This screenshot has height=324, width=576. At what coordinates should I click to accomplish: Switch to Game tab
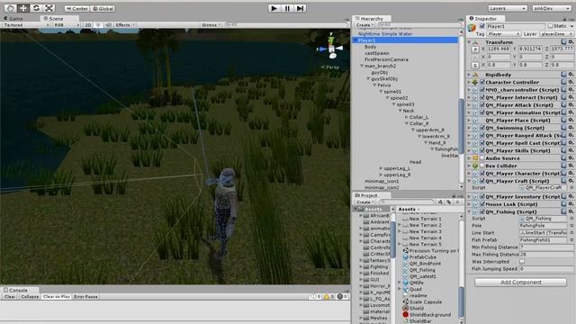[x=14, y=18]
